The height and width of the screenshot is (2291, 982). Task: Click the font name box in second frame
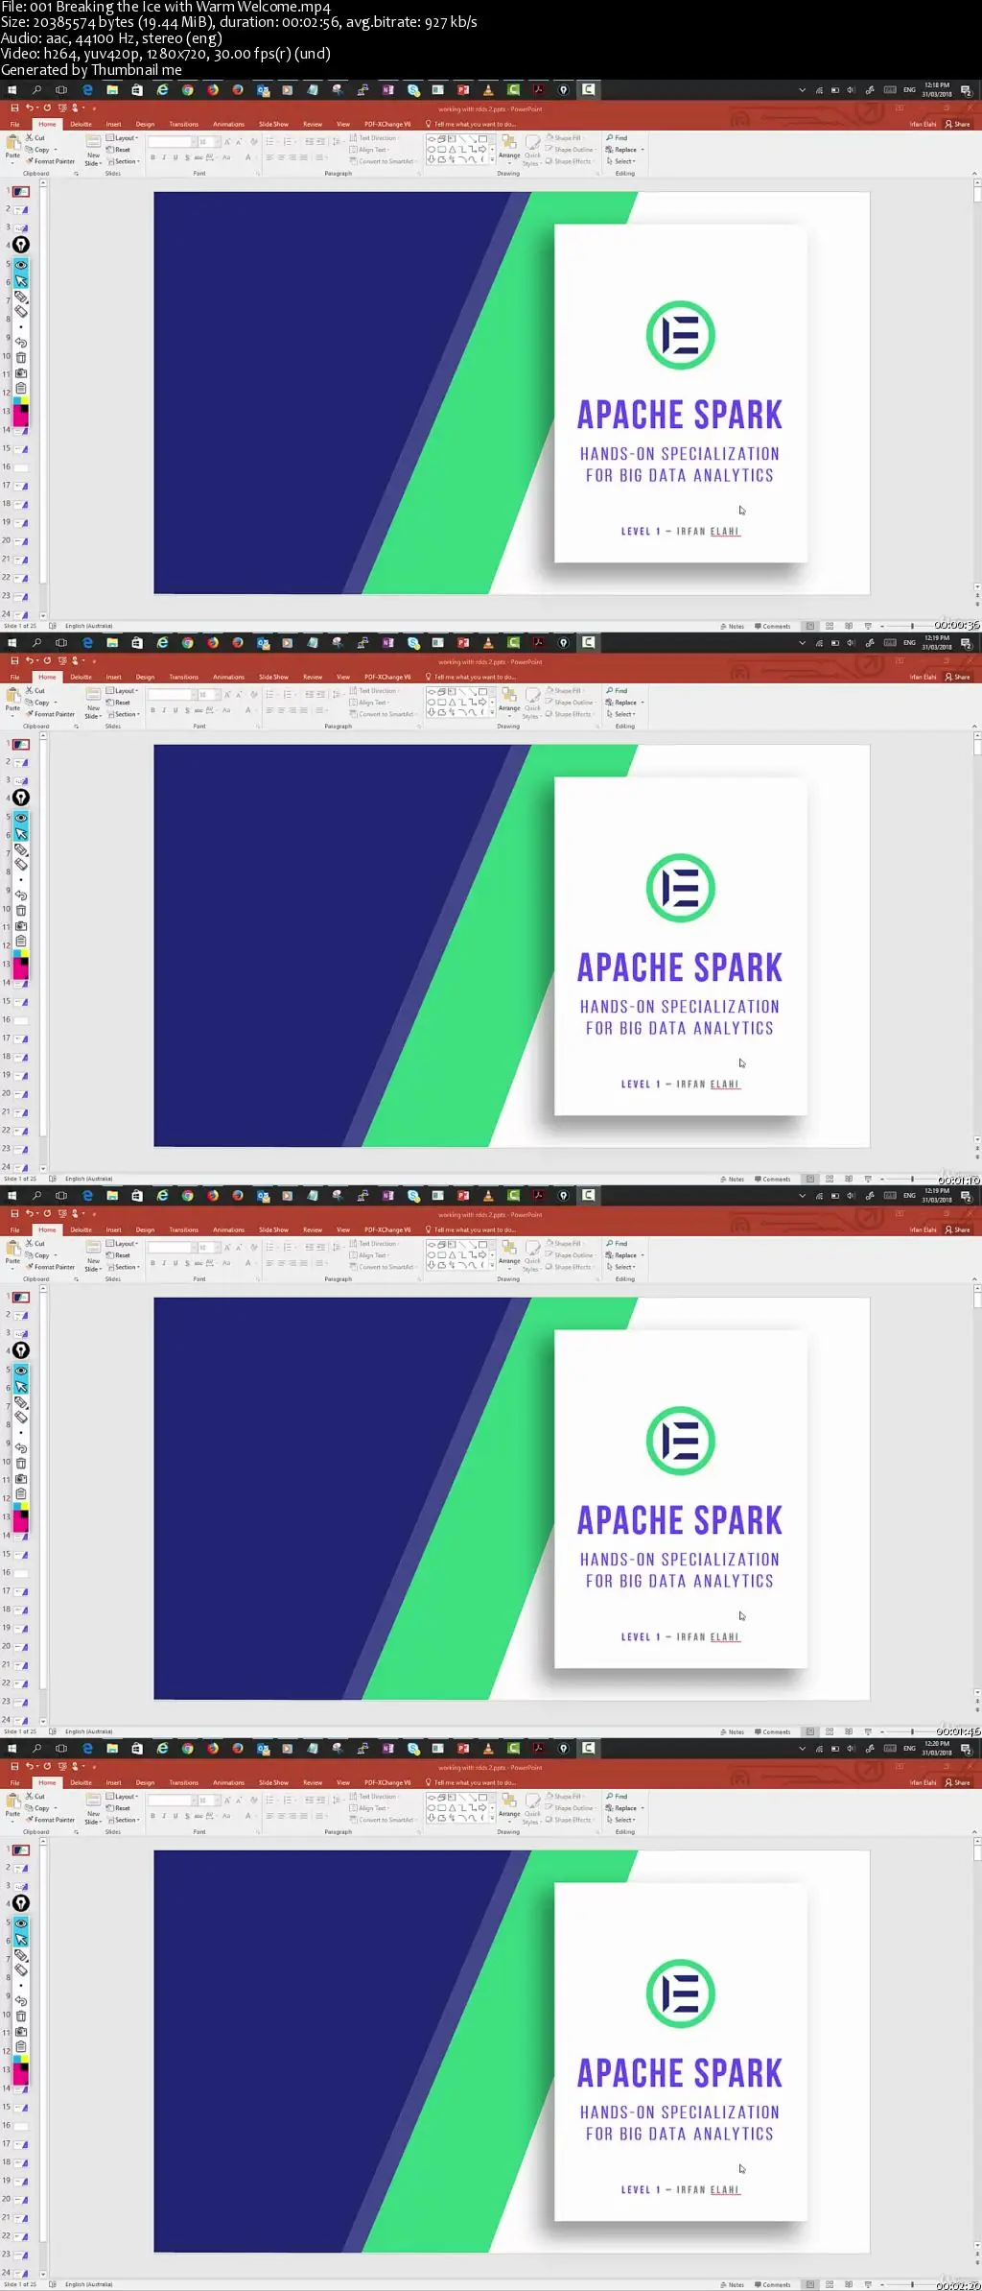172,695
